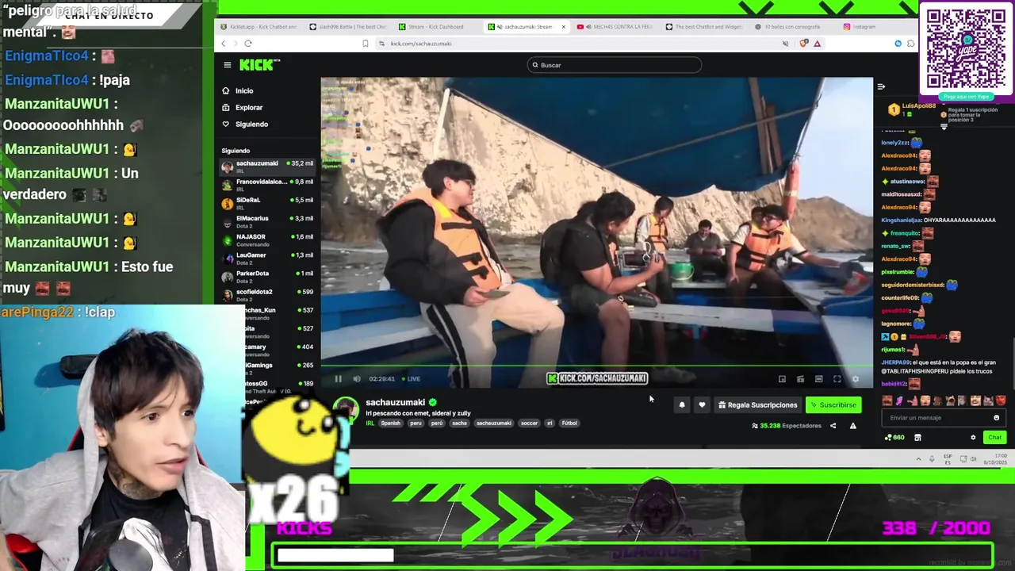Open sachauzumaki channel name link

pyautogui.click(x=395, y=403)
